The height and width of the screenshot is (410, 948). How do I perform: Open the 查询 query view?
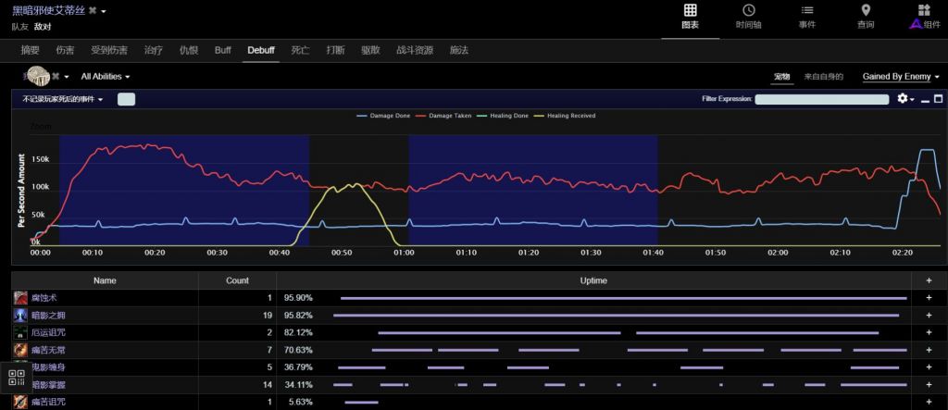point(866,17)
